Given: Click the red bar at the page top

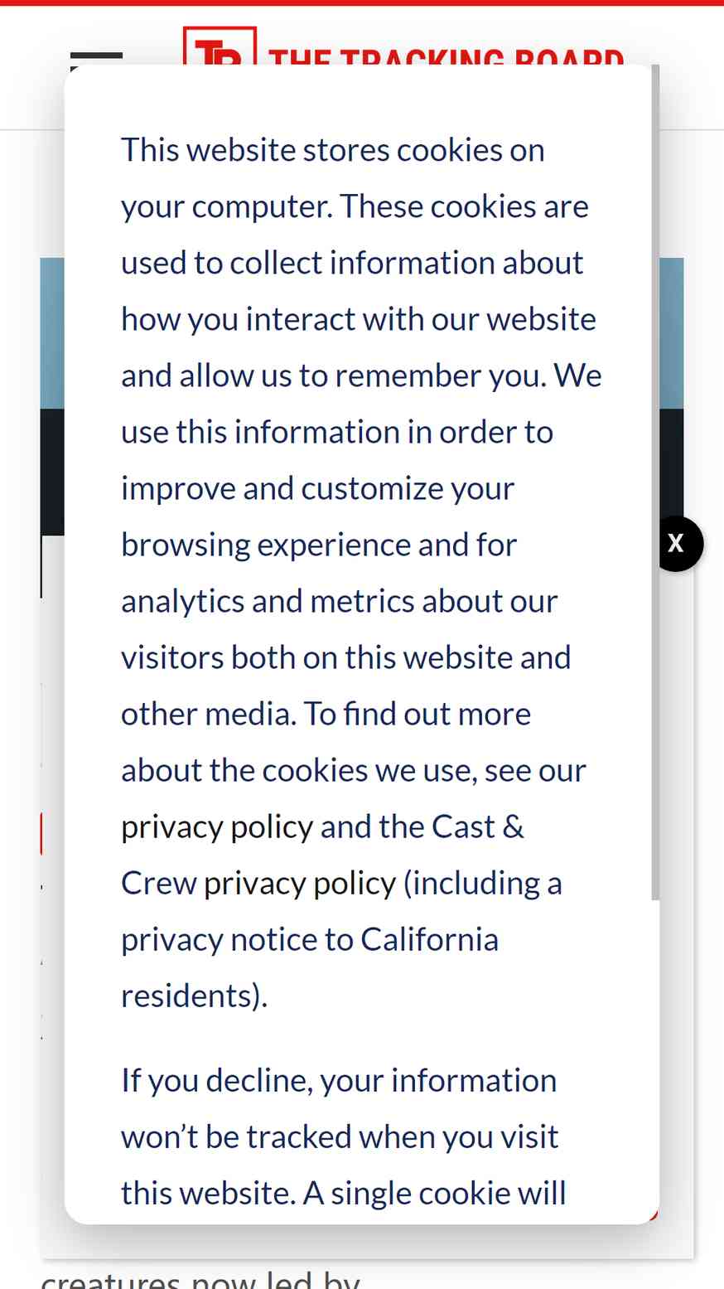Looking at the screenshot, I should pyautogui.click(x=362, y=2).
